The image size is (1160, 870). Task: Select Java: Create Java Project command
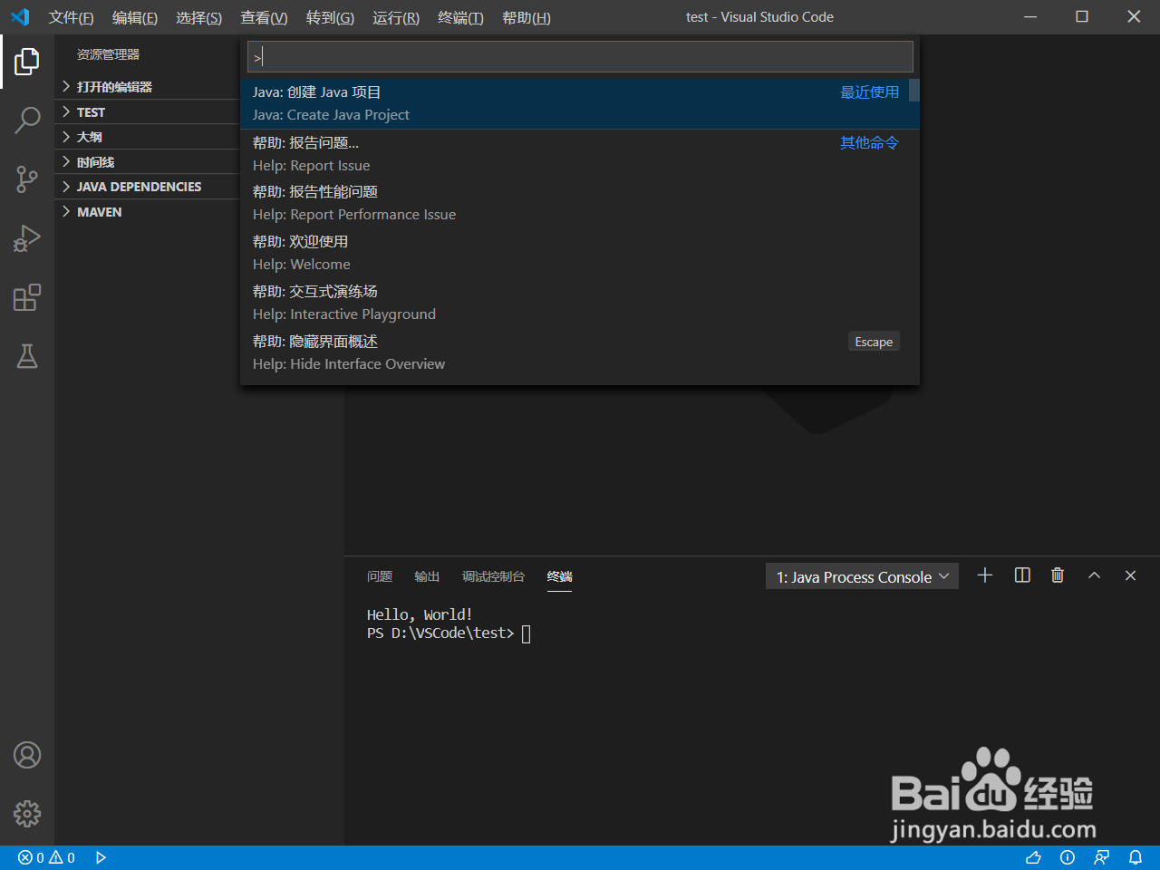click(x=580, y=103)
